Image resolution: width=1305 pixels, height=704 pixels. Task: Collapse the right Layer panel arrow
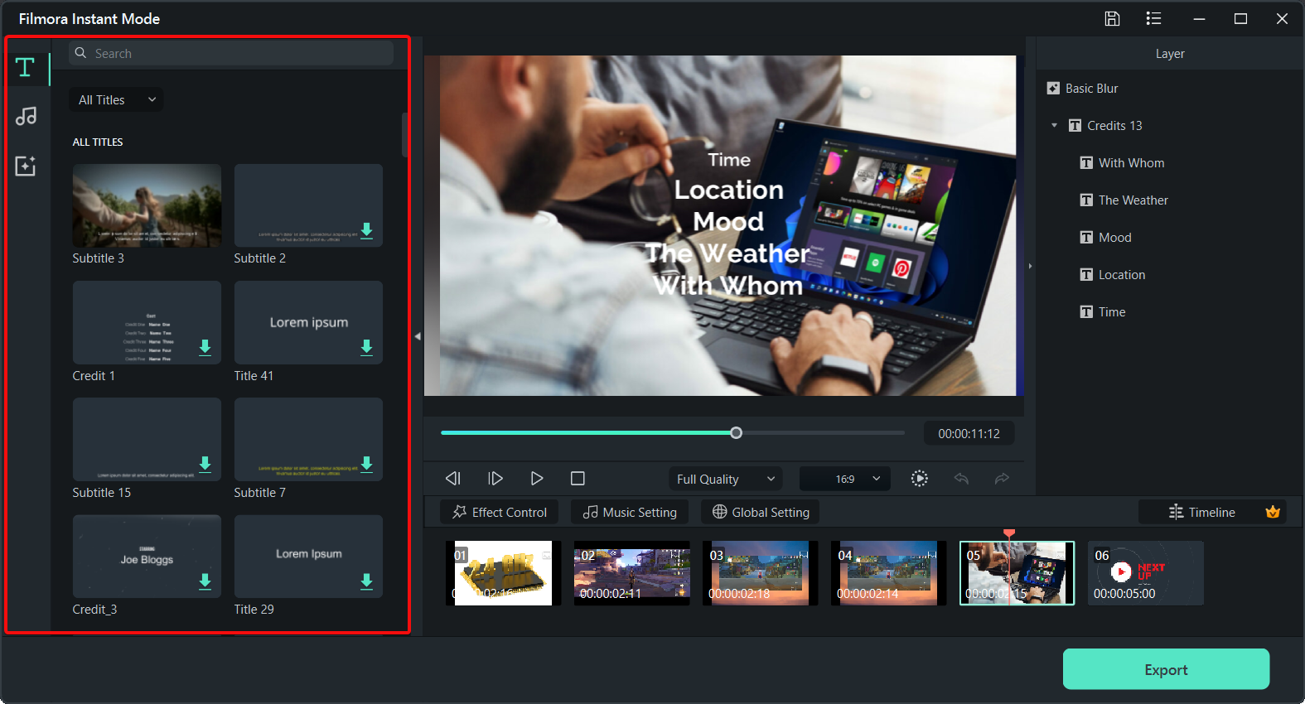tap(1030, 267)
